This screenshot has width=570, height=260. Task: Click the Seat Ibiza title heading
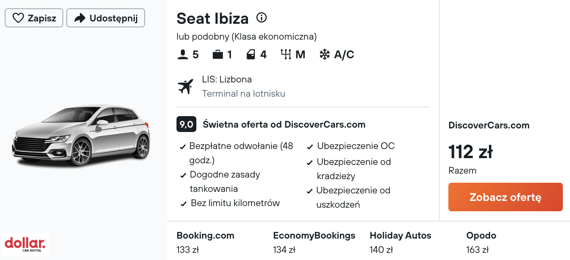(x=213, y=18)
